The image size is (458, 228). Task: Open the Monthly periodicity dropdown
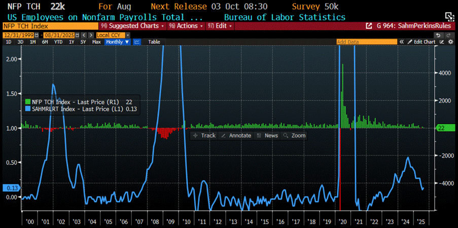[x=118, y=42]
